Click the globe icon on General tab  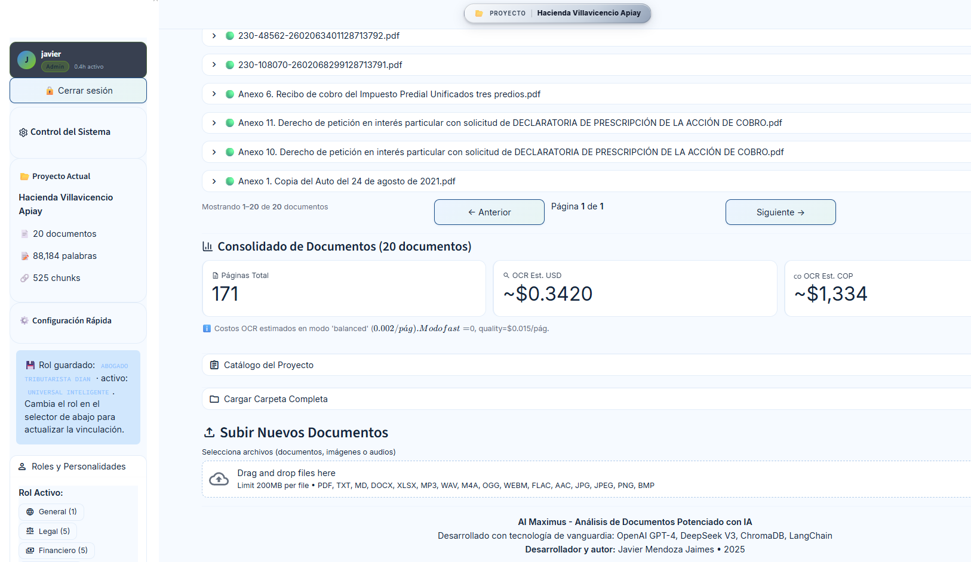30,512
